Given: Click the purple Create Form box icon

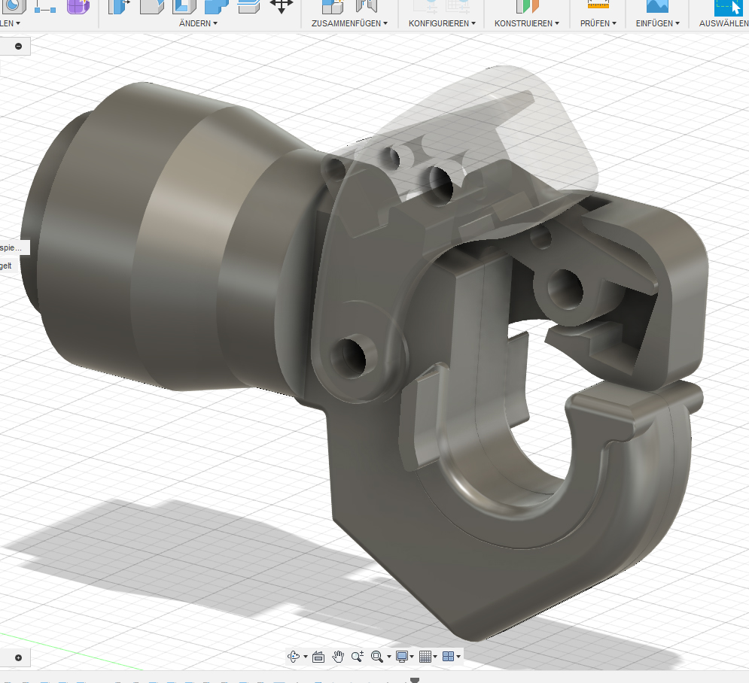Looking at the screenshot, I should point(78,6).
